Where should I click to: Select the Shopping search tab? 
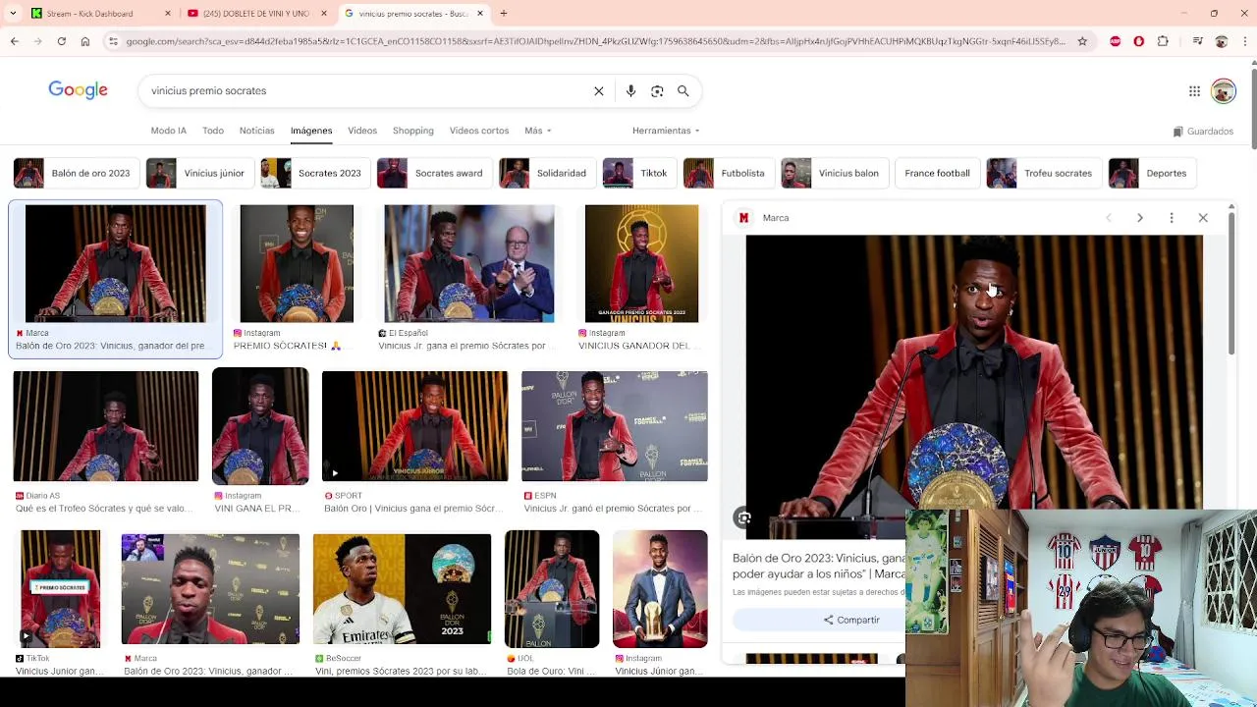coord(413,131)
